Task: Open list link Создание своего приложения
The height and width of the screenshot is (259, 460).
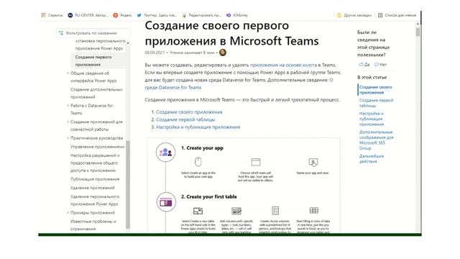Action: point(189,112)
